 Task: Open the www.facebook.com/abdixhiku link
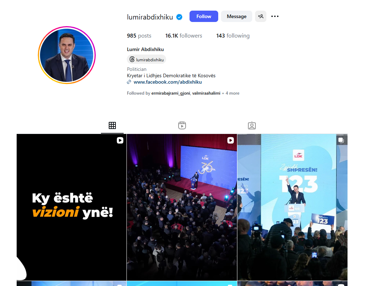tap(168, 82)
